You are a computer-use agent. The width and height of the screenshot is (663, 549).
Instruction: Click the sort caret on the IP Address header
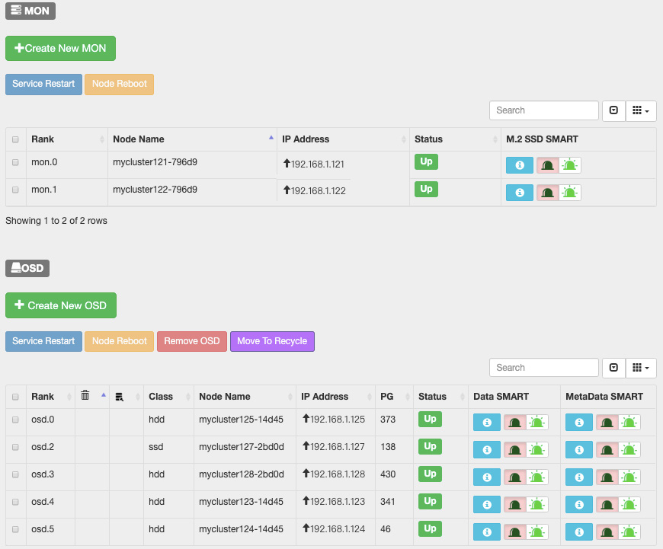(405, 139)
